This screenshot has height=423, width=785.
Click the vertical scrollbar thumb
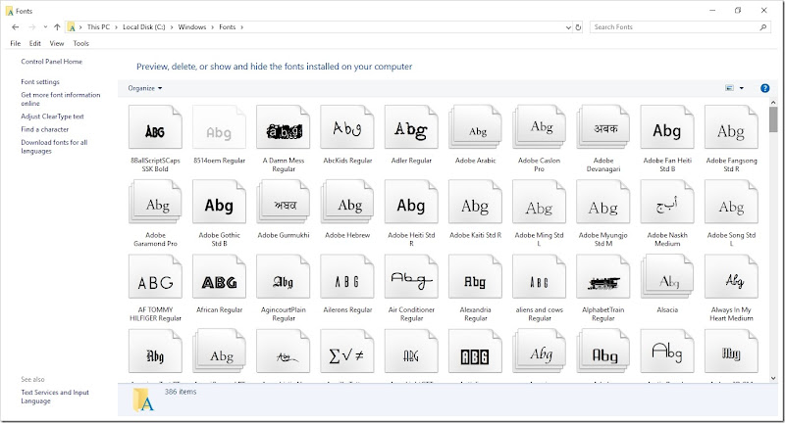pyautogui.click(x=773, y=118)
